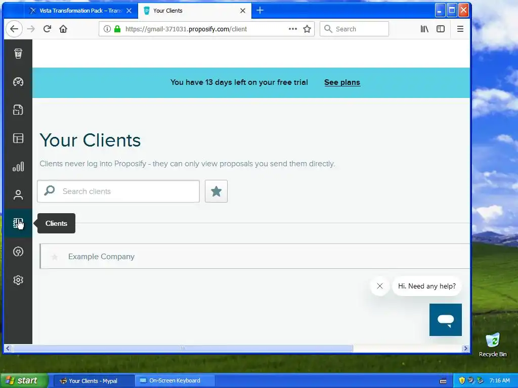Screen dimensions: 518x388
Task: Click the keyboard icon near system tray
Action: pyautogui.click(x=443, y=381)
